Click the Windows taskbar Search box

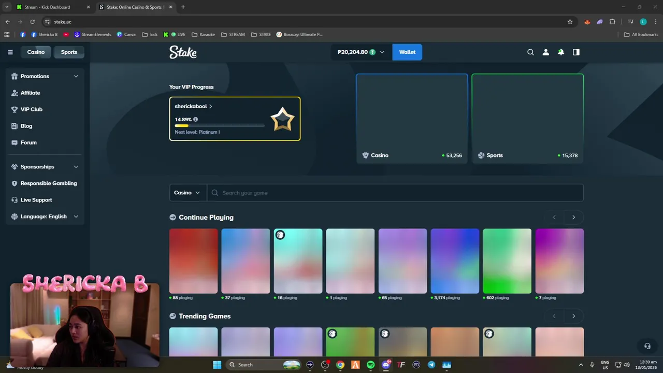[x=264, y=365]
